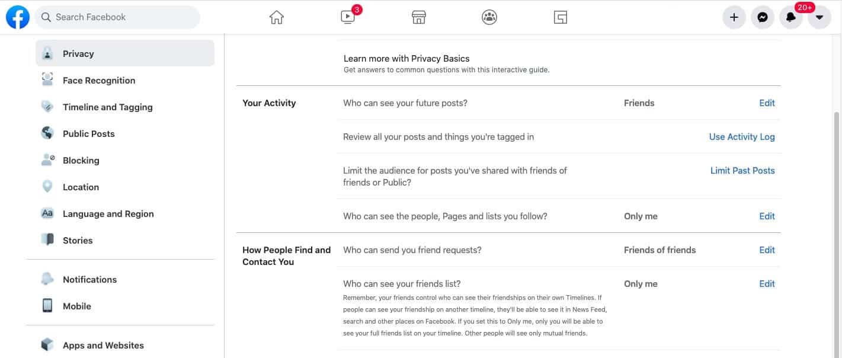Click the Search Facebook field
This screenshot has height=358, width=842.
117,17
